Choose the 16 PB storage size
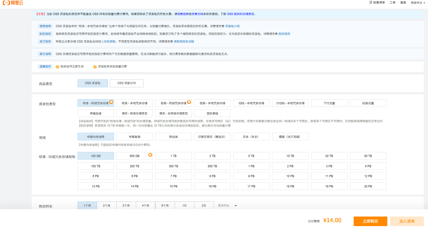The height and width of the screenshot is (229, 428). [x=212, y=186]
